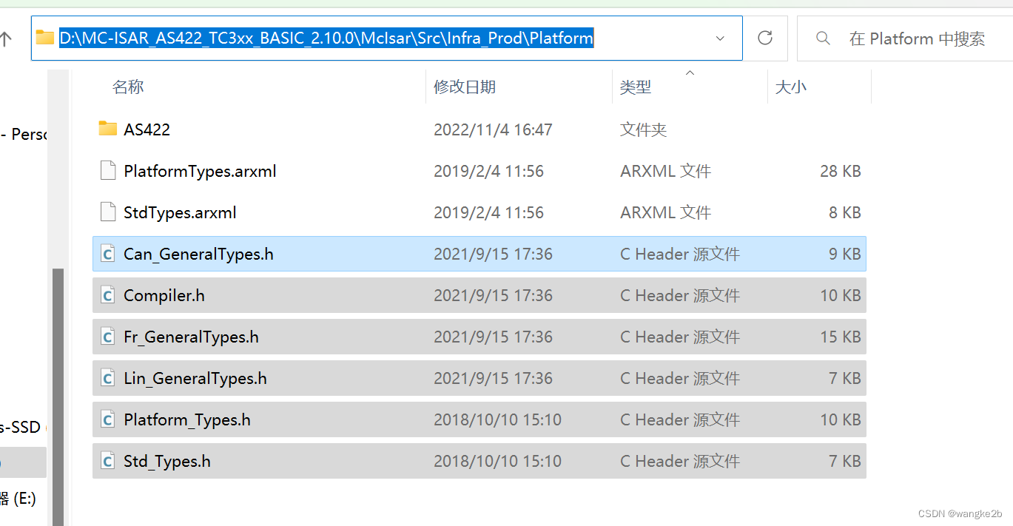The width and height of the screenshot is (1013, 526).
Task: Click C Header 源文件 type of Std_Types.h
Action: (x=680, y=461)
